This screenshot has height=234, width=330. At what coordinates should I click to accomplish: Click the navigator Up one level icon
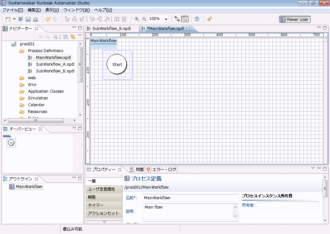(x=55, y=37)
